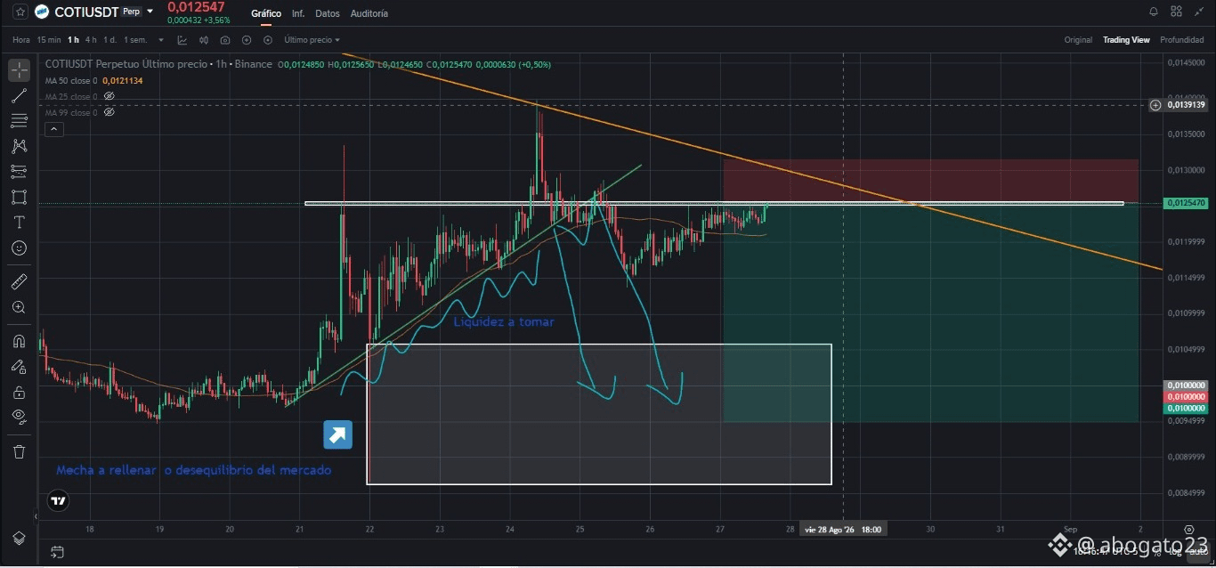Change candlestick chart type
The width and height of the screenshot is (1216, 568).
(x=204, y=40)
